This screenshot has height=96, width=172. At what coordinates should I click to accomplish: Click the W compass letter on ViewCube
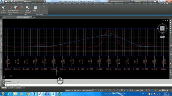coord(158,29)
